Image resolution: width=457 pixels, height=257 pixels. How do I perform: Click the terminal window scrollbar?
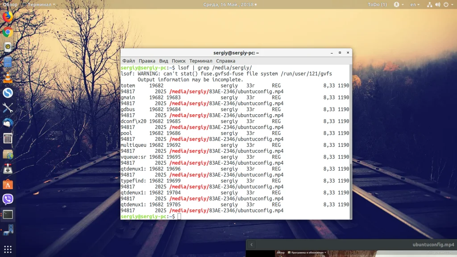350,187
